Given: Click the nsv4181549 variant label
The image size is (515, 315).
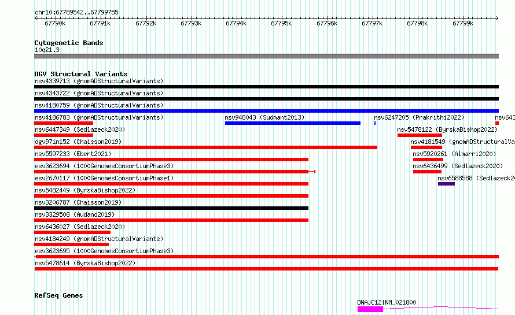Looking at the screenshot, I should pos(462,142).
